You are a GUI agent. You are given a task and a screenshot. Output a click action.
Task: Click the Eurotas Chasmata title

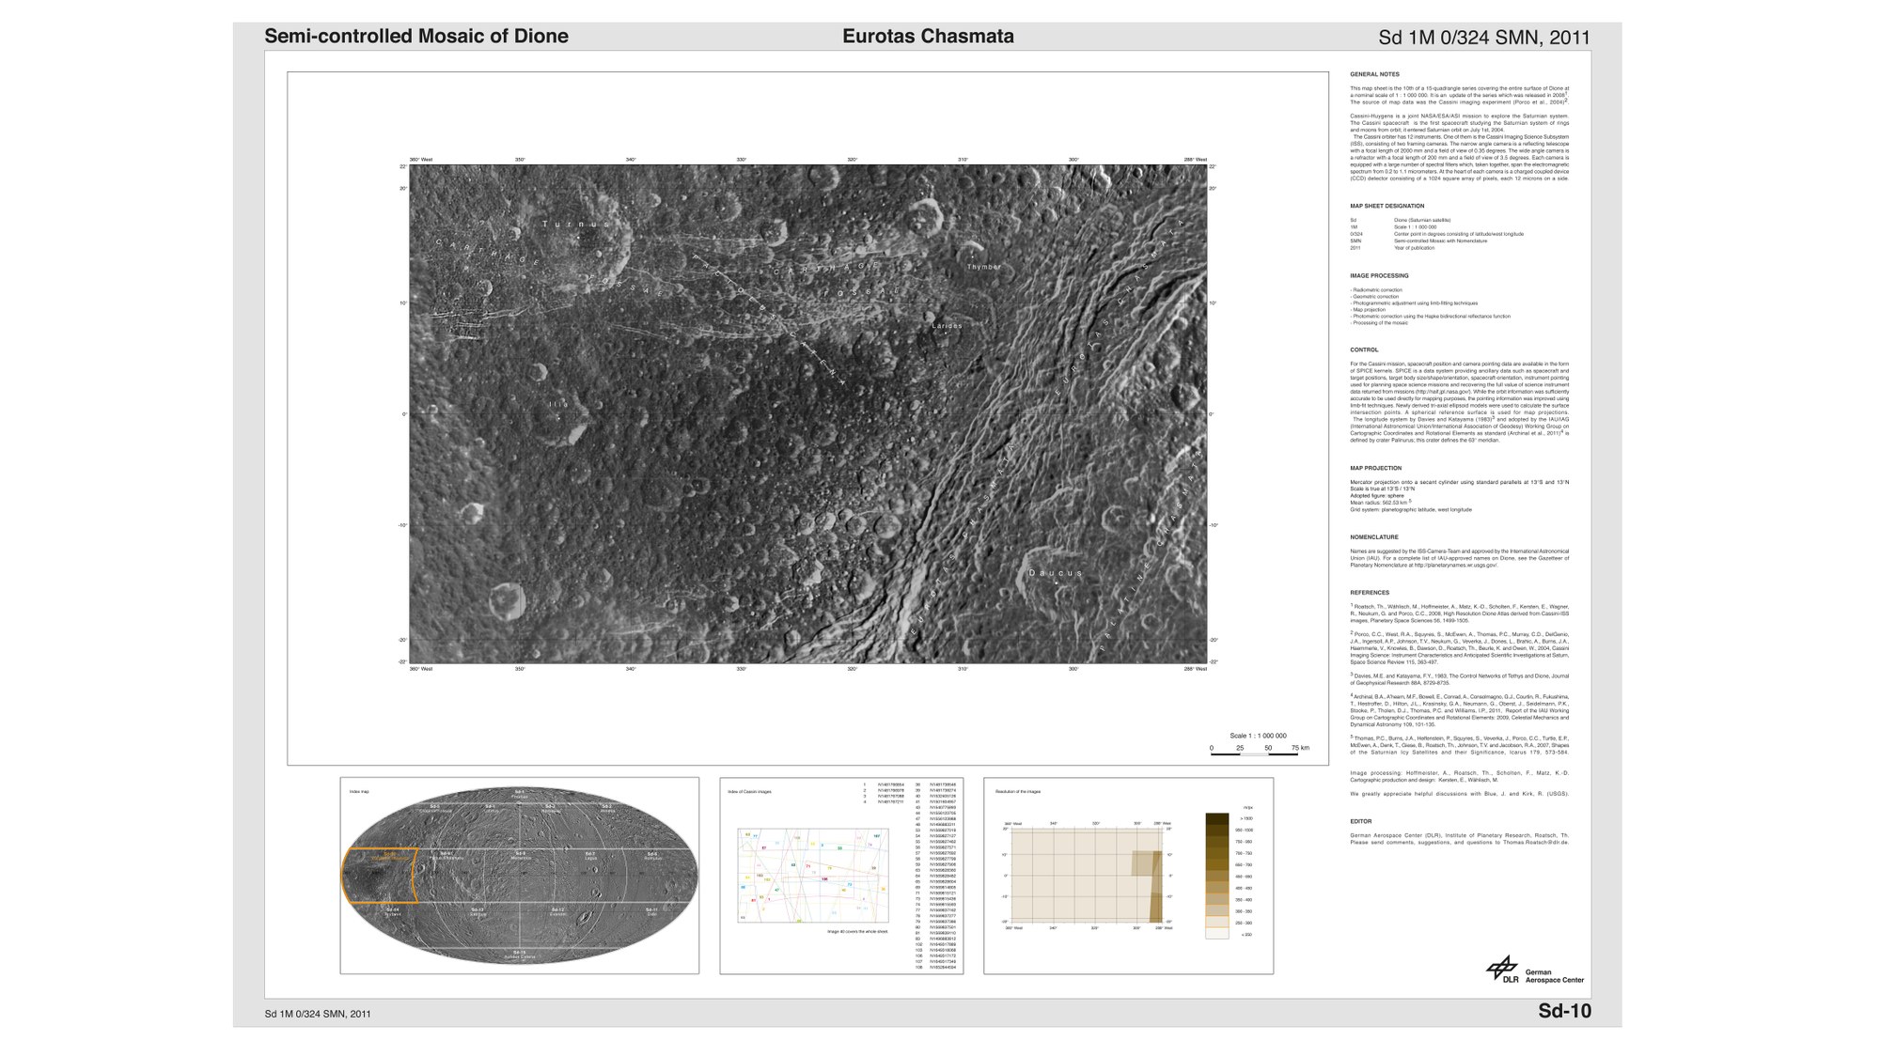[927, 37]
